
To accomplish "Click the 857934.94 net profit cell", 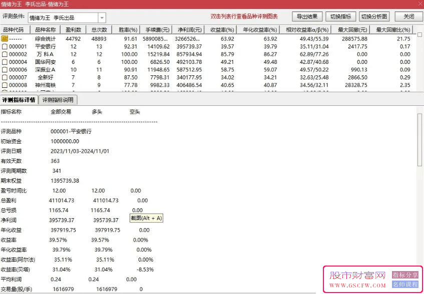I will coord(189,54).
